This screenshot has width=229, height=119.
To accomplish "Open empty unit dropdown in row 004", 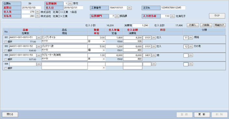I will point(104,68).
